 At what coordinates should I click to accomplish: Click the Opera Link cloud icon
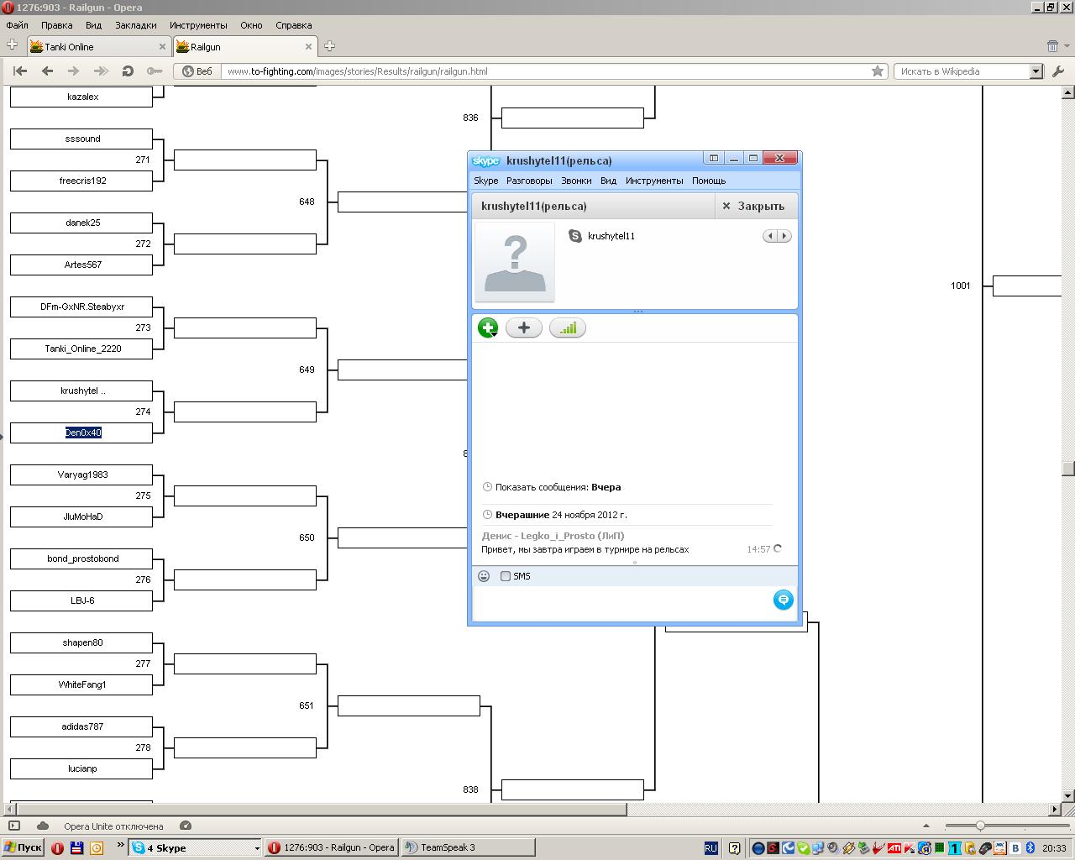click(43, 826)
